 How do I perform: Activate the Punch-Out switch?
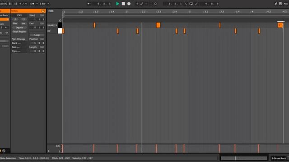[x=196, y=4]
